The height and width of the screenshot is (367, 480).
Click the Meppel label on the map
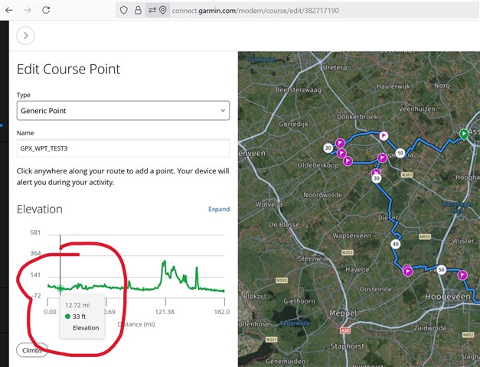pos(343,313)
